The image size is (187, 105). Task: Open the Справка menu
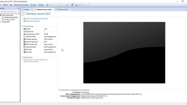click(x=41, y=5)
